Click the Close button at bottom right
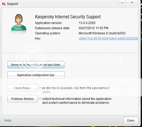Screen dimensions: 142x127 [x=131, y=121]
